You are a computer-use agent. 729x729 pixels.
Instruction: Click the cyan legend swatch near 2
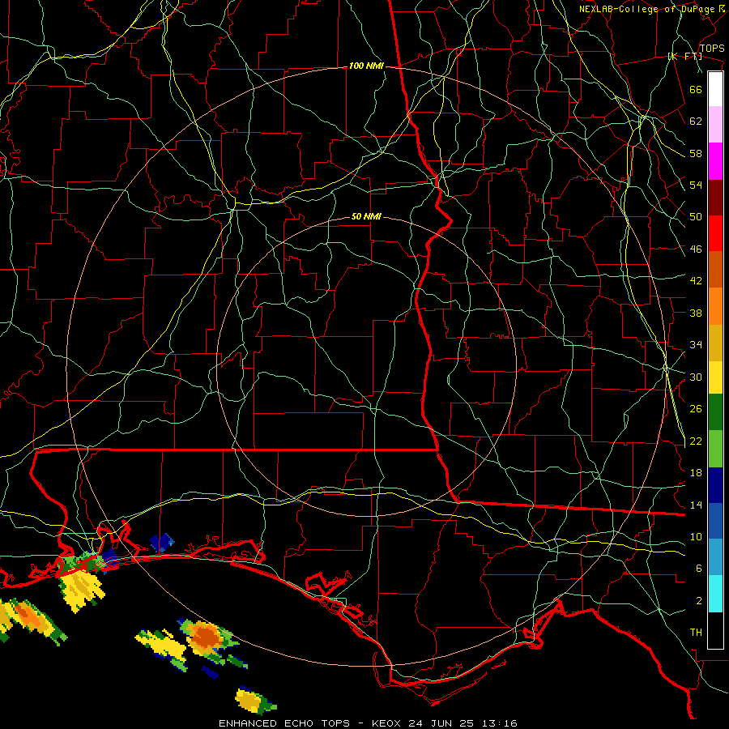[x=715, y=594]
